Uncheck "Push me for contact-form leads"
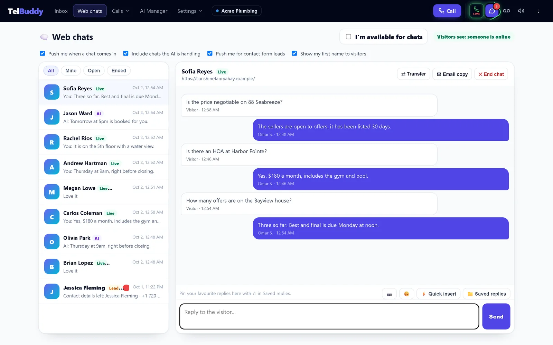Screen dimensions: 553x345 point(210,53)
